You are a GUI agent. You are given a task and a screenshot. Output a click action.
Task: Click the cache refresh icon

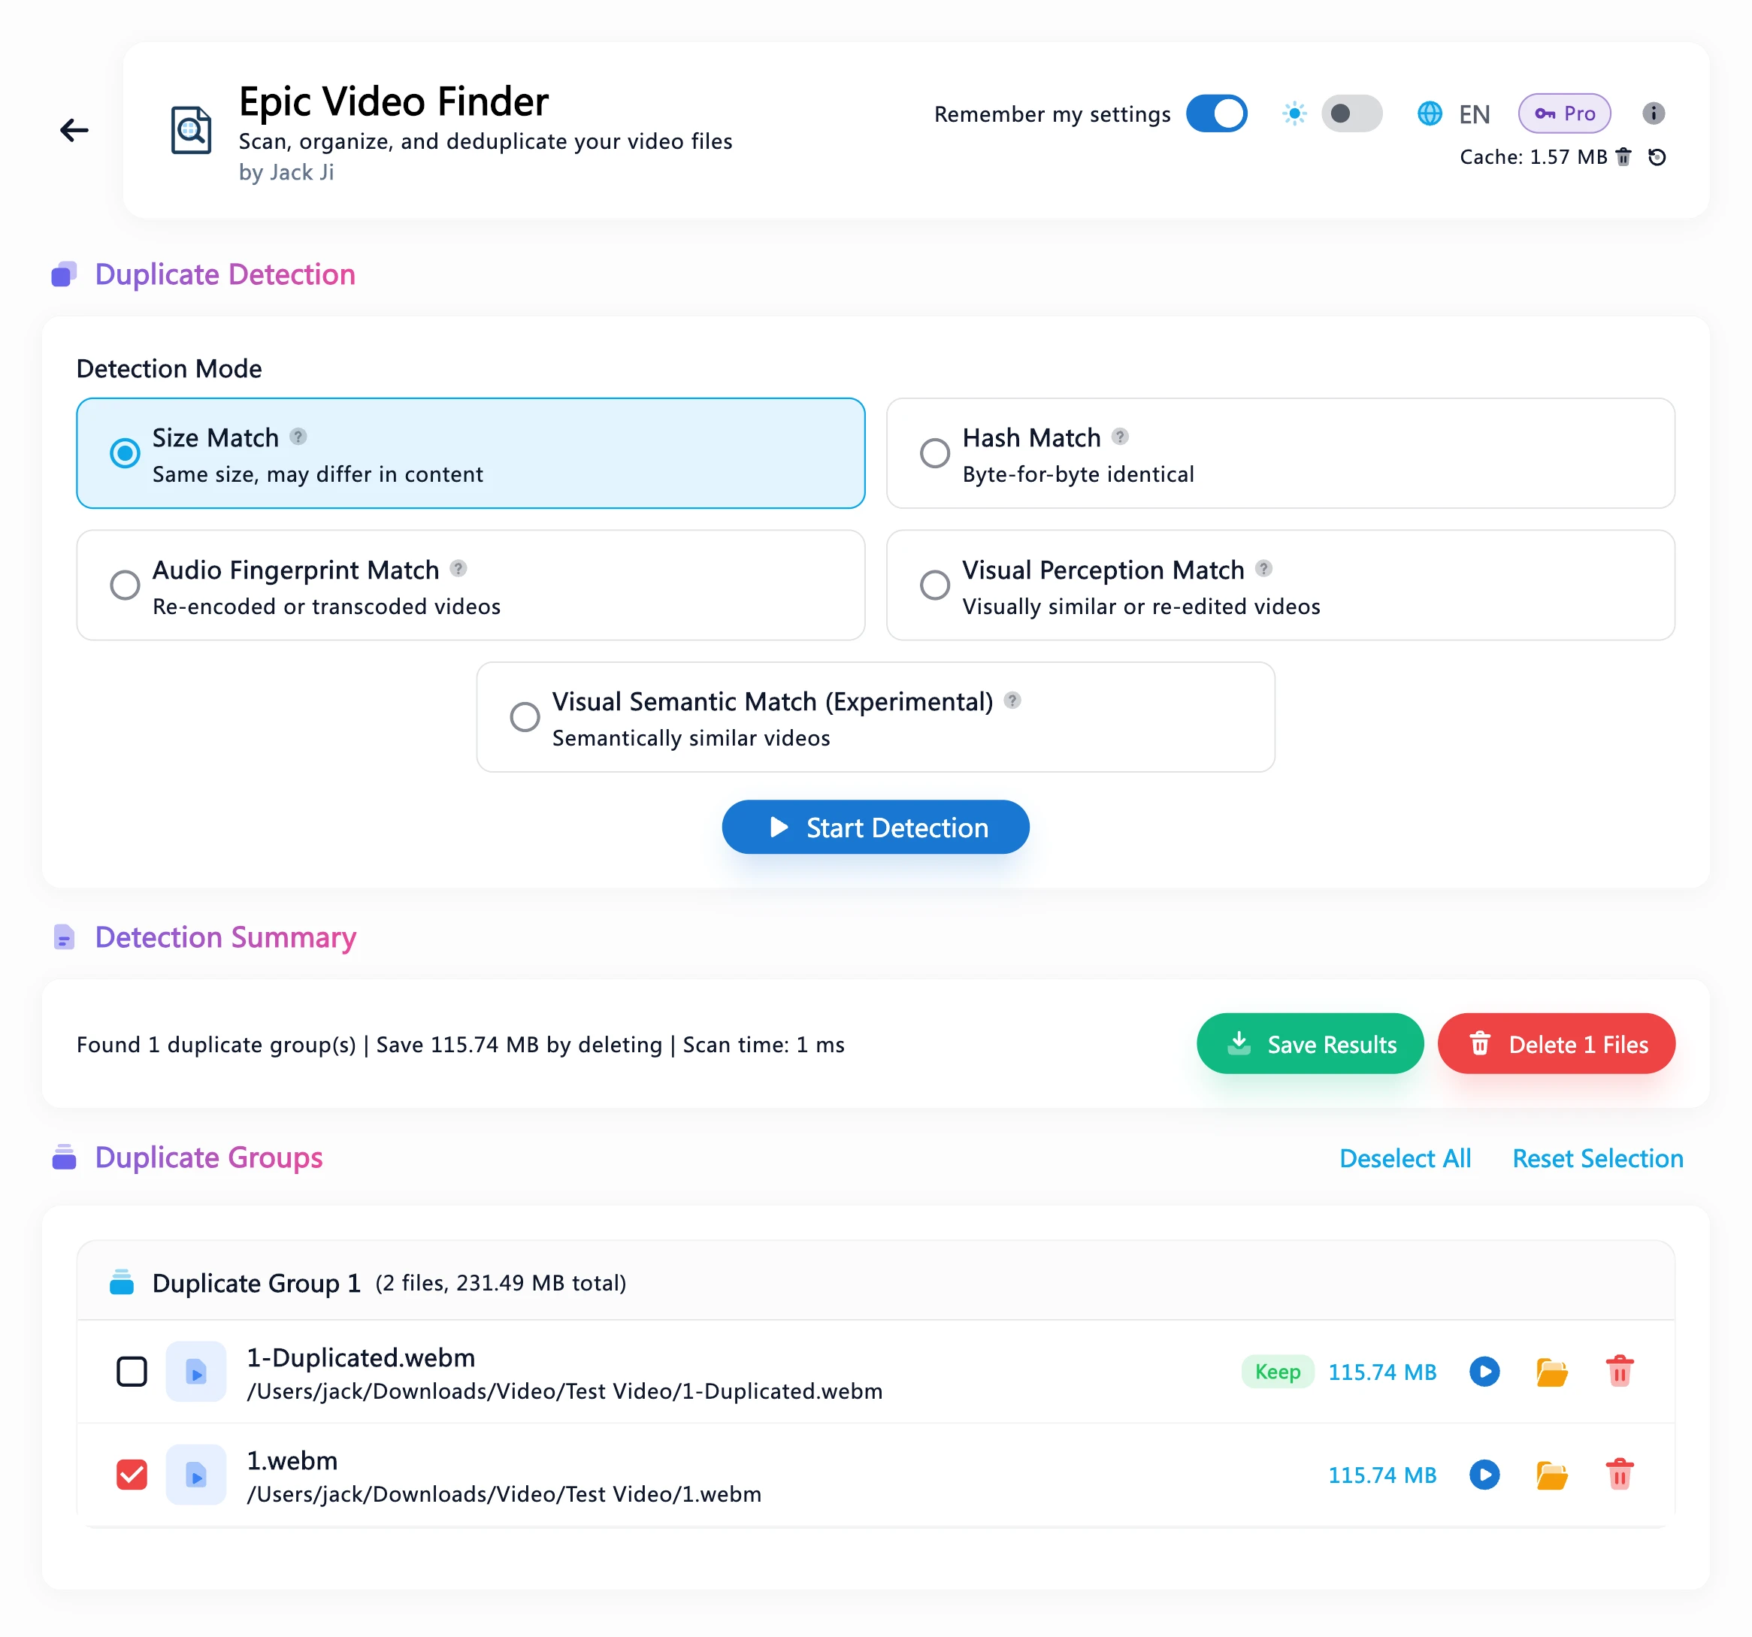click(x=1657, y=157)
